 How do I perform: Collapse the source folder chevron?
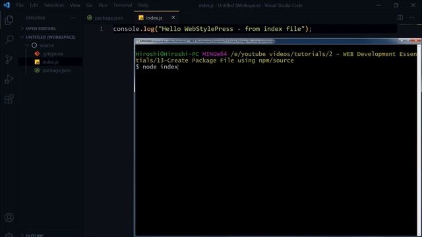coord(27,45)
